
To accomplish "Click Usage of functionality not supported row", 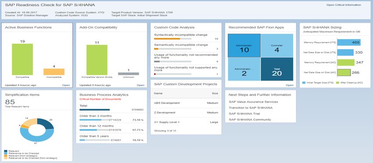I will 186,71.
